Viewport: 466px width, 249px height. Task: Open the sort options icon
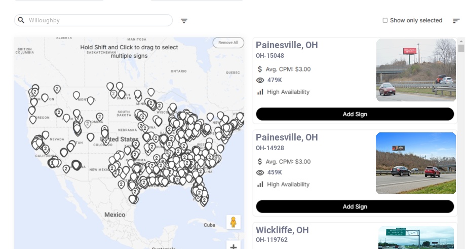tap(456, 21)
